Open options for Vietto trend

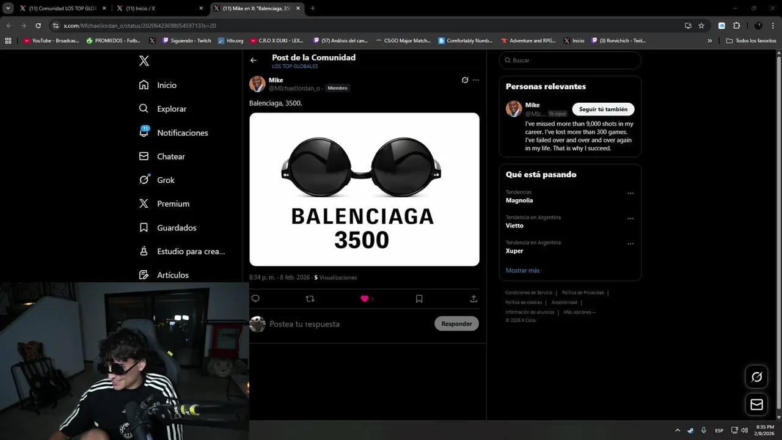tap(630, 218)
